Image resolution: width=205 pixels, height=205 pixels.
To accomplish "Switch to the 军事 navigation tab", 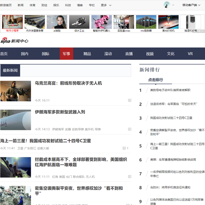I will click(x=66, y=54).
